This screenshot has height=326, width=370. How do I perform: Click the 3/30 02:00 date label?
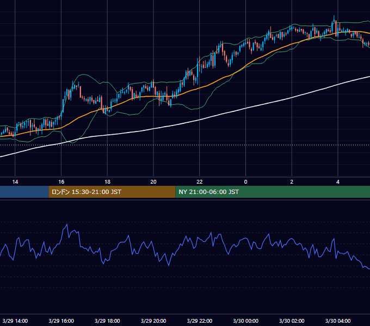[292, 321]
